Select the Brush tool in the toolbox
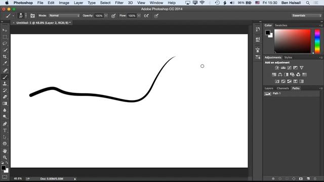Image resolution: width=324 pixels, height=182 pixels. pos(5,77)
